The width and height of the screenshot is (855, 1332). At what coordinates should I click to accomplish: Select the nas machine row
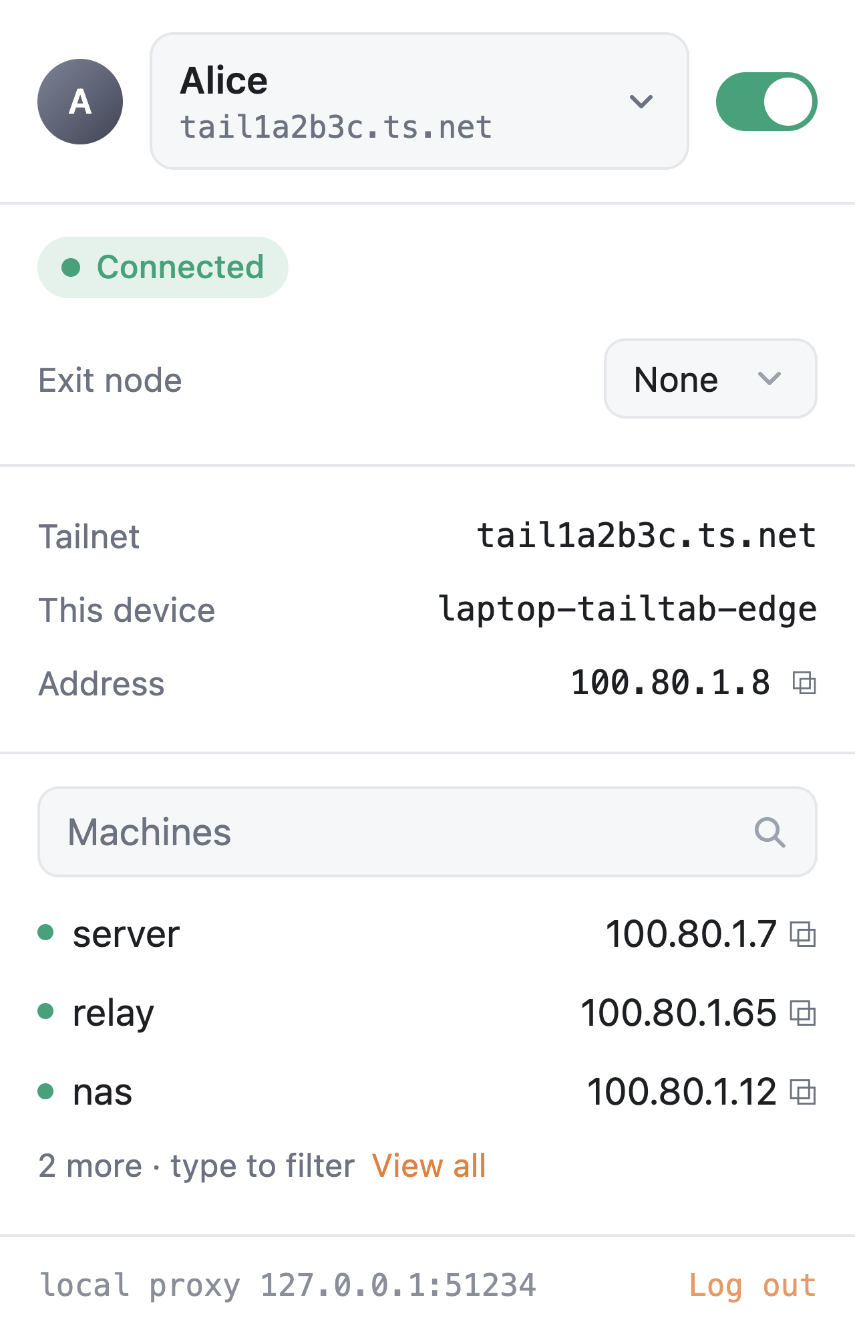(x=427, y=1092)
